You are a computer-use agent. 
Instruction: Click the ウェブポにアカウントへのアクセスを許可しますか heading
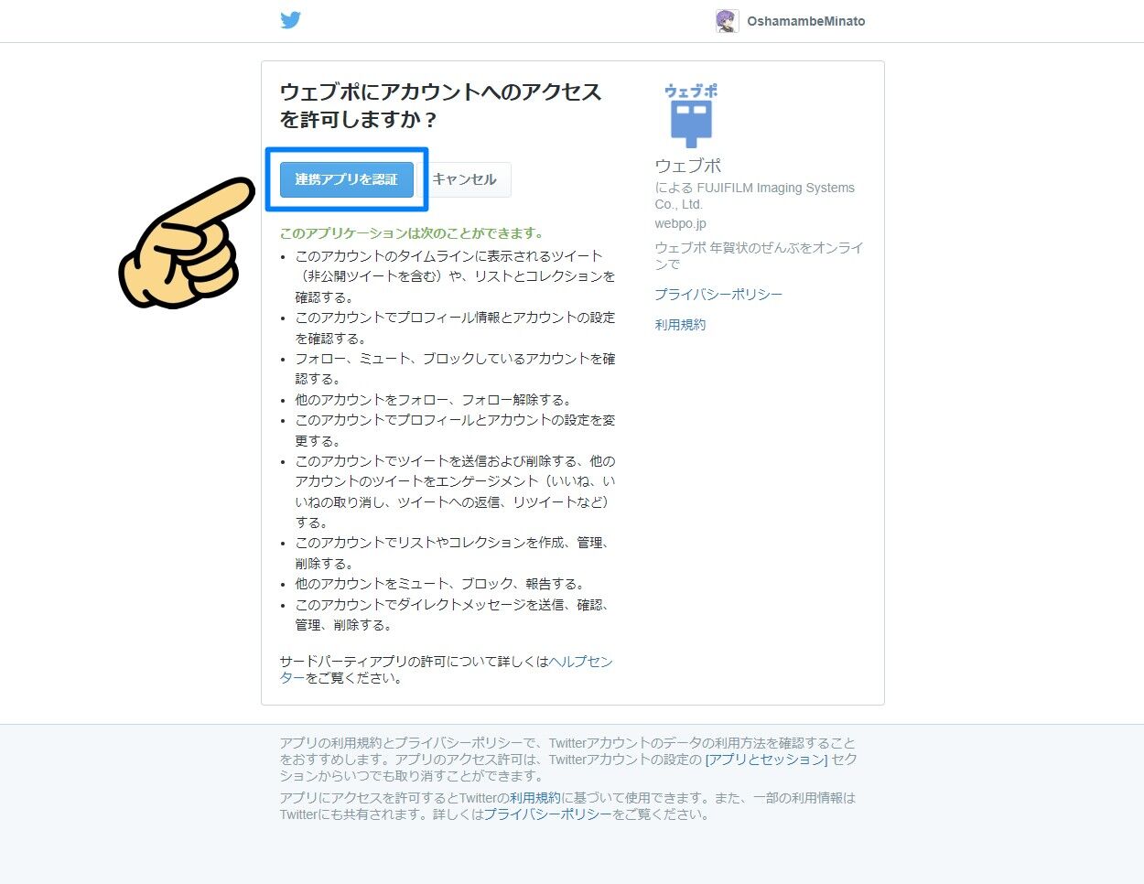tap(441, 105)
